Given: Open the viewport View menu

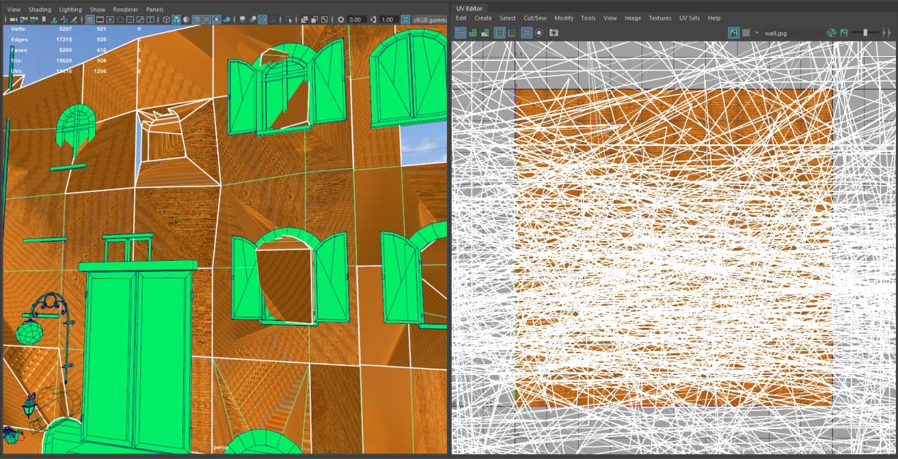Looking at the screenshot, I should tap(13, 9).
